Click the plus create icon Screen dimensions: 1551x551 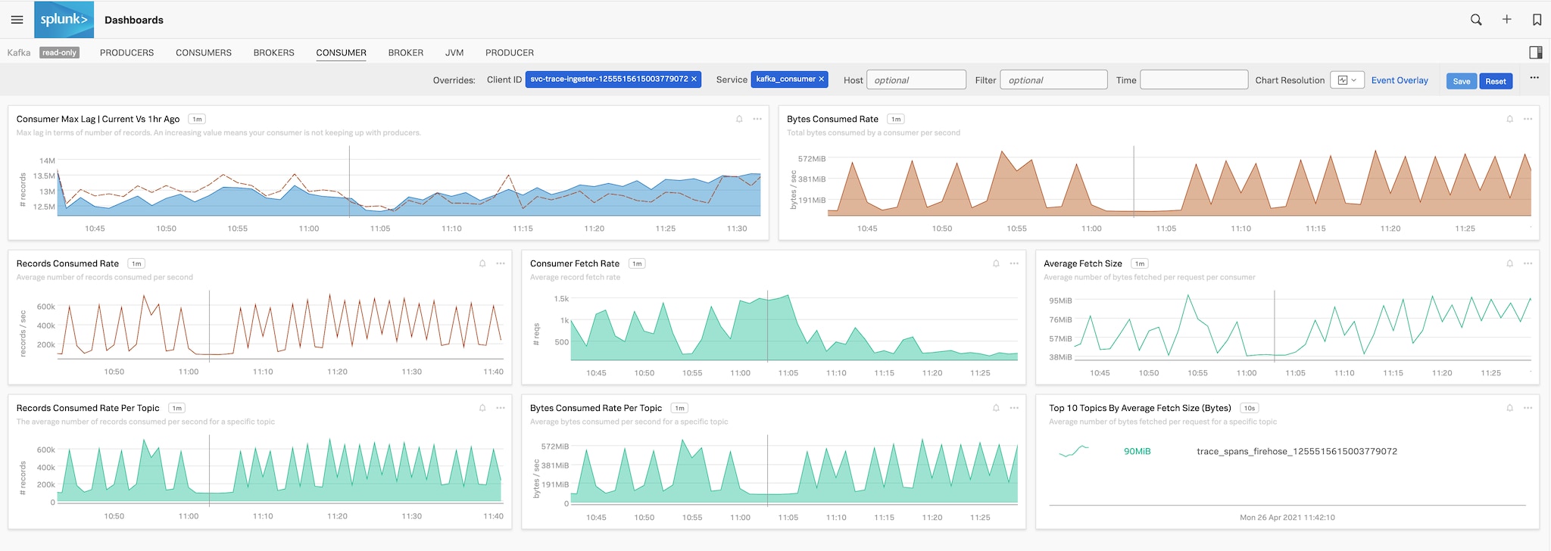tap(1507, 20)
